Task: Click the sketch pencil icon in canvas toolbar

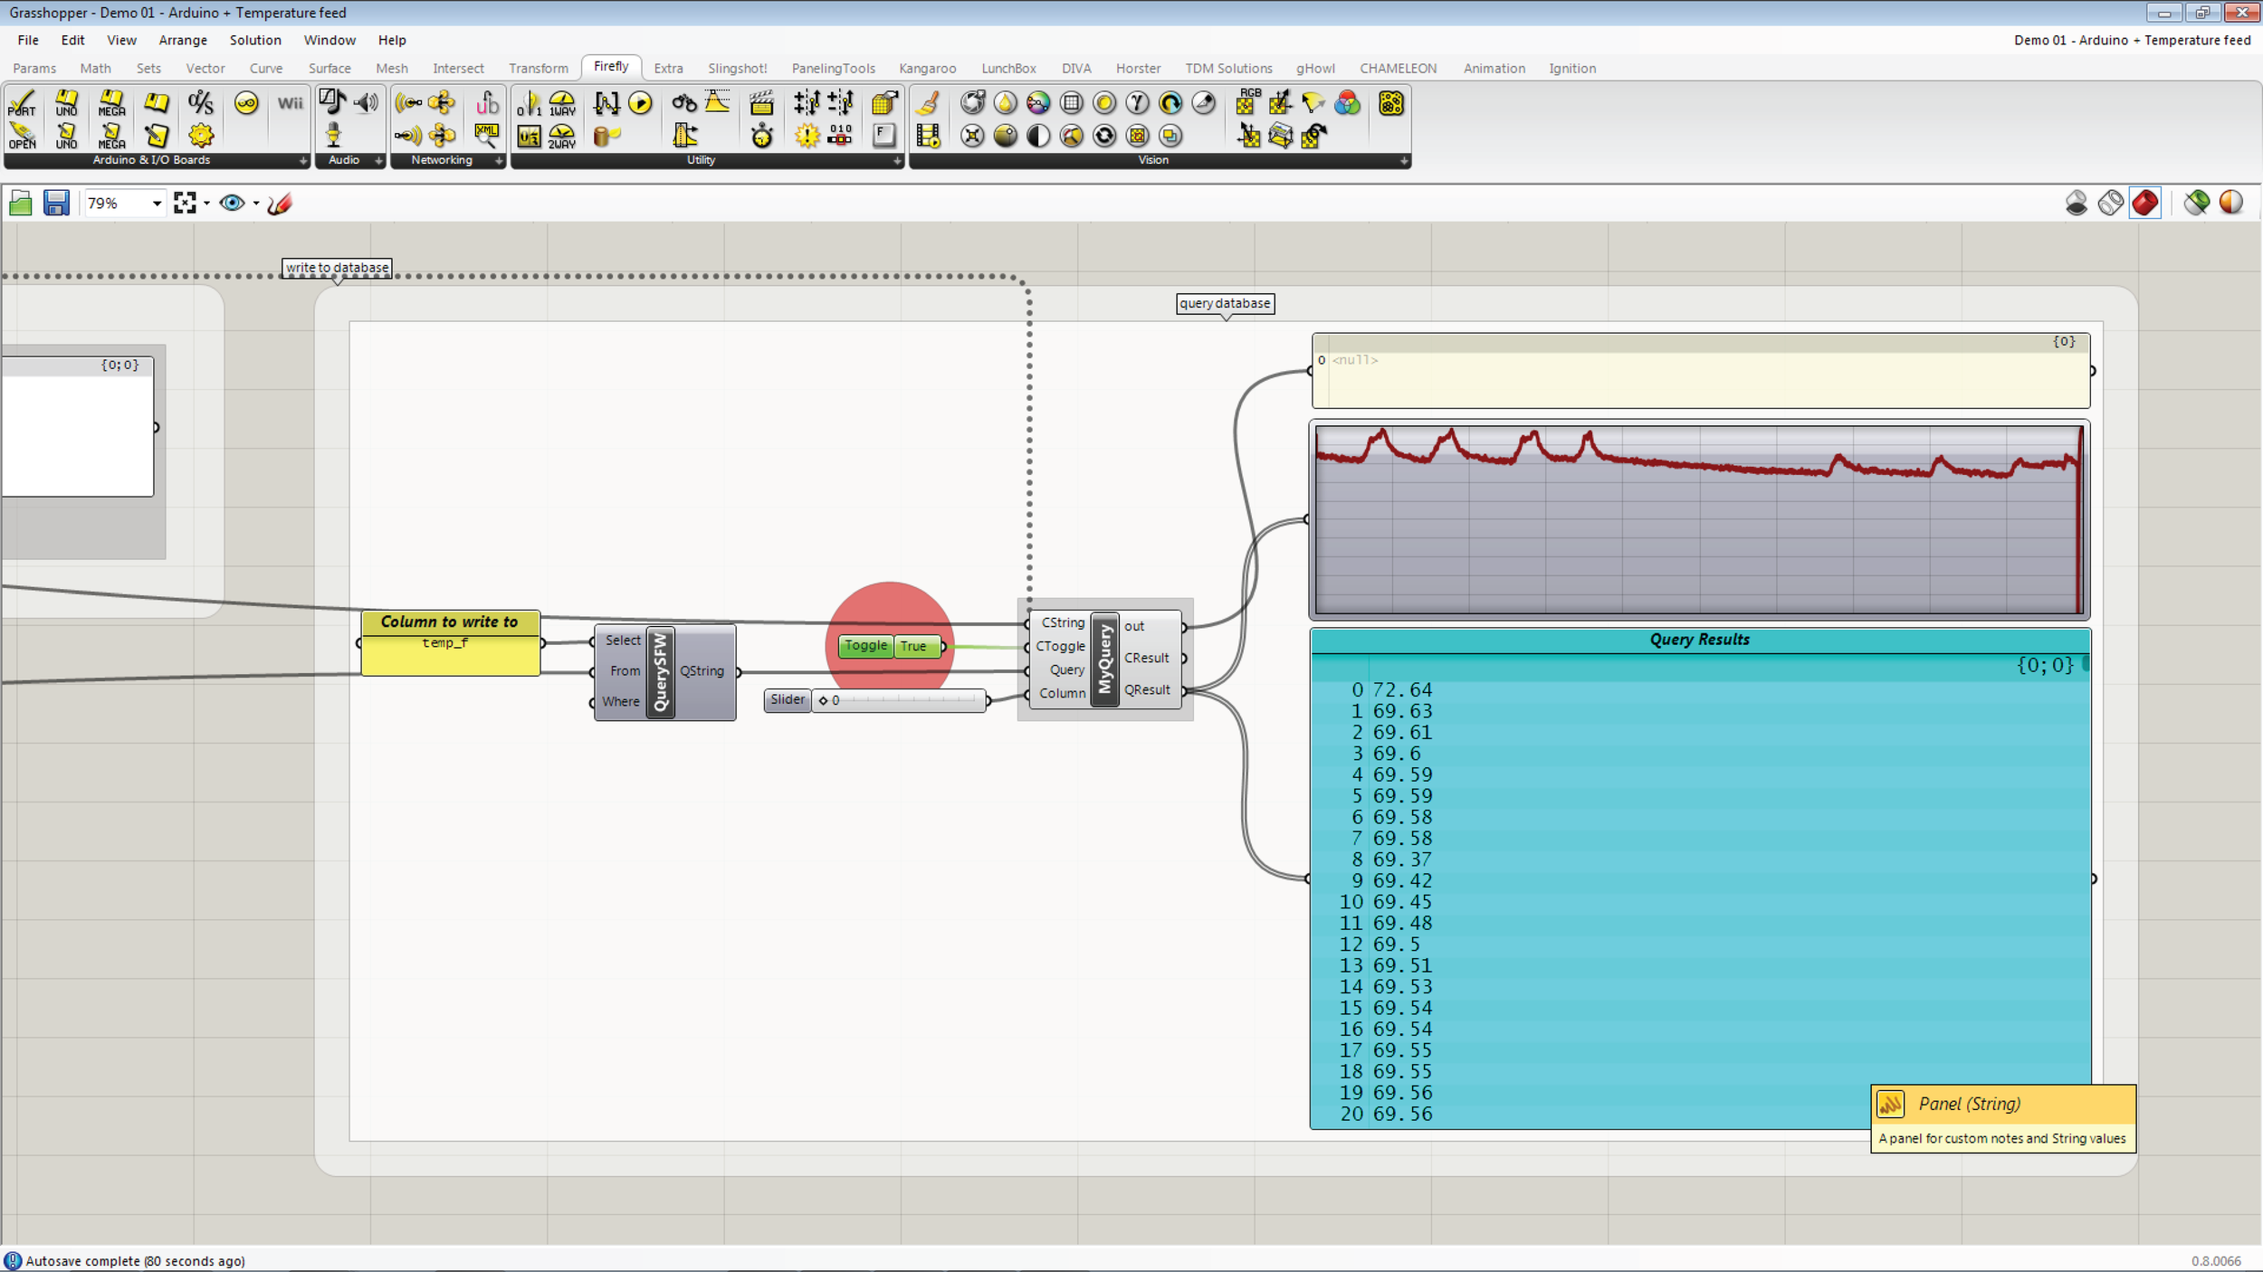Action: (280, 203)
